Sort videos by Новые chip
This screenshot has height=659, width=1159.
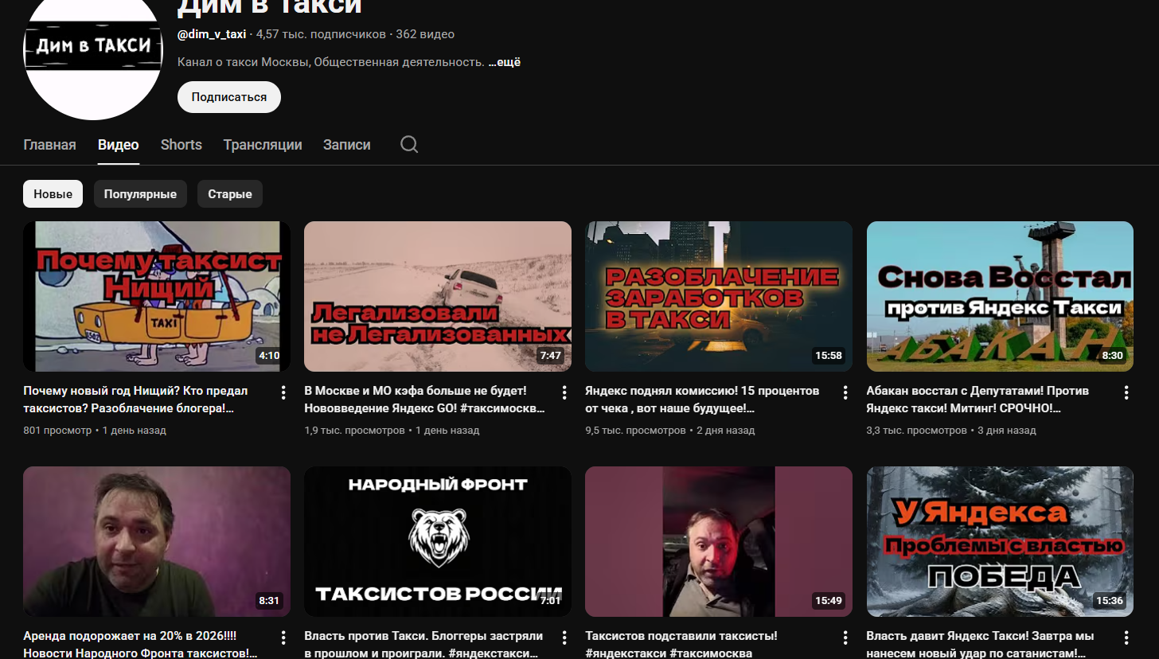pos(53,194)
